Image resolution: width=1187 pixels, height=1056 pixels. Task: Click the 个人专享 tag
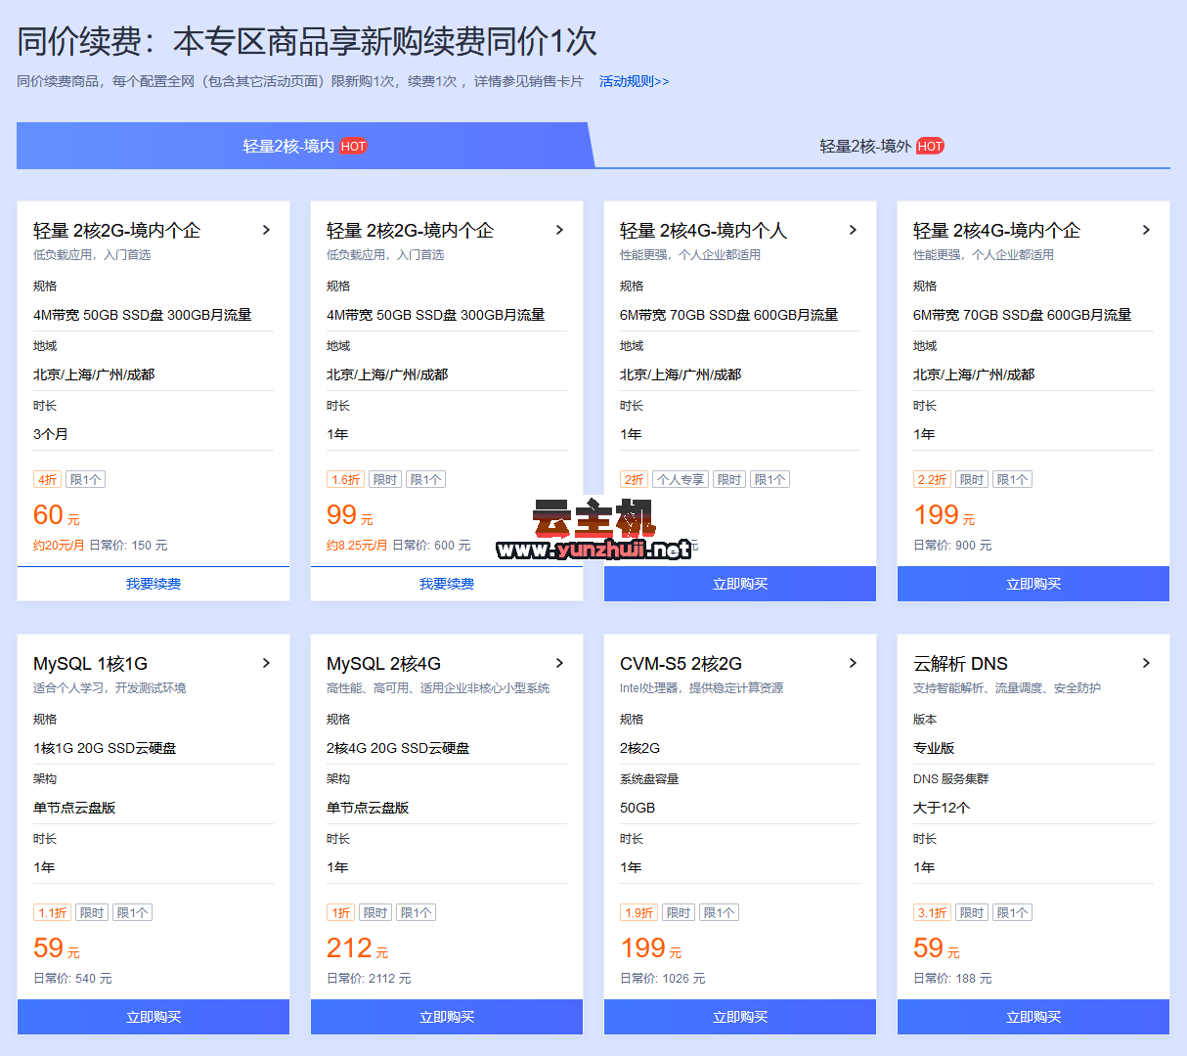coord(681,479)
